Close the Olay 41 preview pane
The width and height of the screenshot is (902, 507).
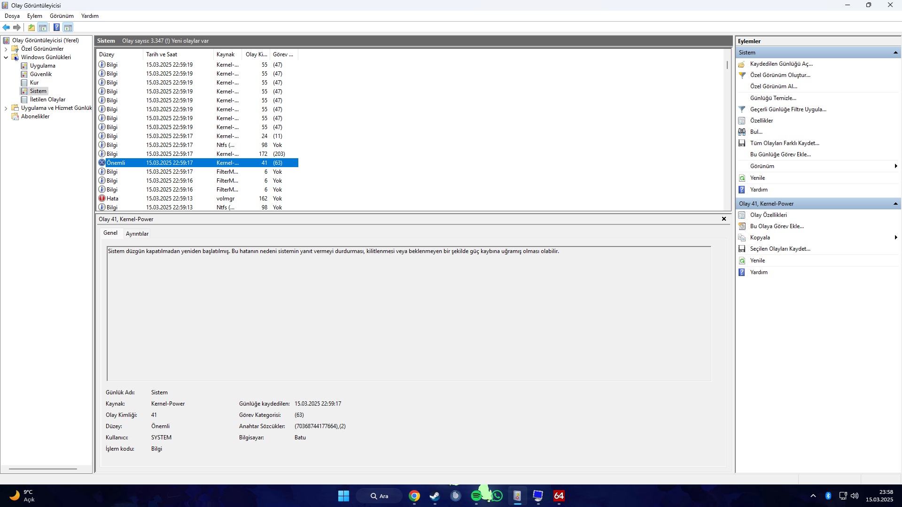[x=723, y=219]
